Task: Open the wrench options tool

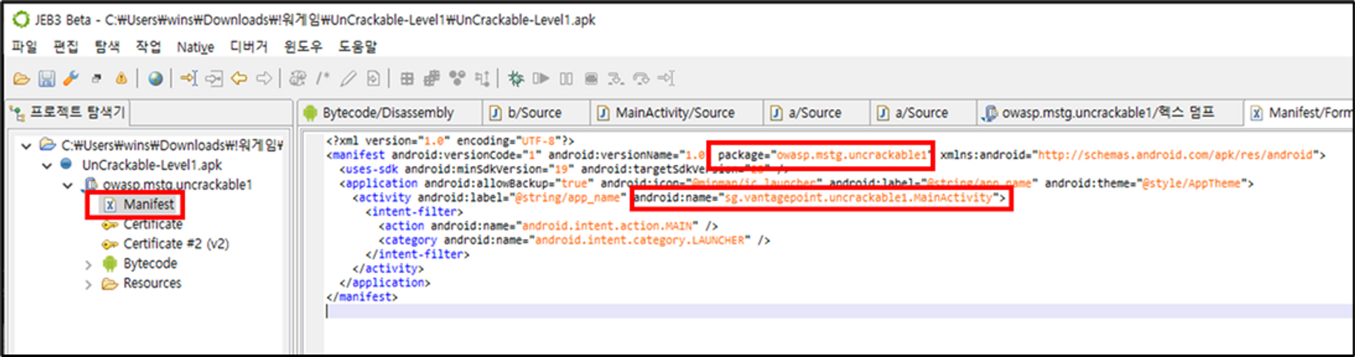Action: click(x=71, y=79)
